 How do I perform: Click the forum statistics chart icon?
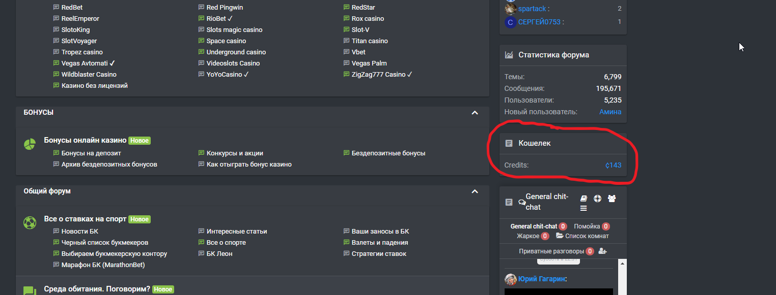tap(509, 55)
